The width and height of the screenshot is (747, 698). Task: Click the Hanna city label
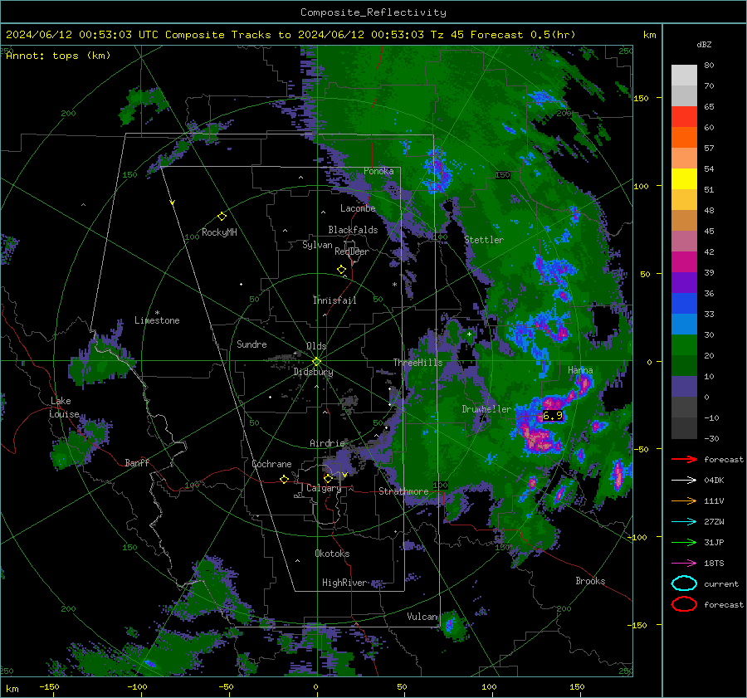[x=580, y=370]
